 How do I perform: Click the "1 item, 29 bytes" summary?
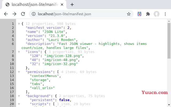coord(74,104)
